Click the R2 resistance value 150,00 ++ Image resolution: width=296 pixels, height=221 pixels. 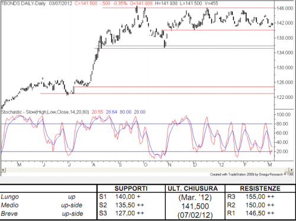[260, 205]
